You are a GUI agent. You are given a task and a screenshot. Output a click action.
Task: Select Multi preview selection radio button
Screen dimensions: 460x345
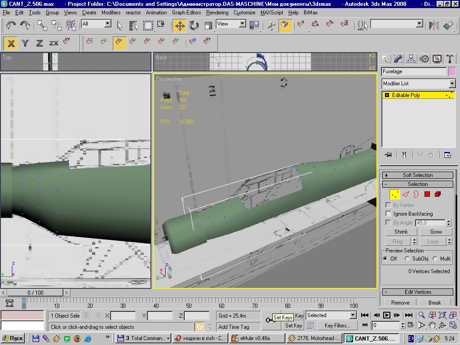435,259
